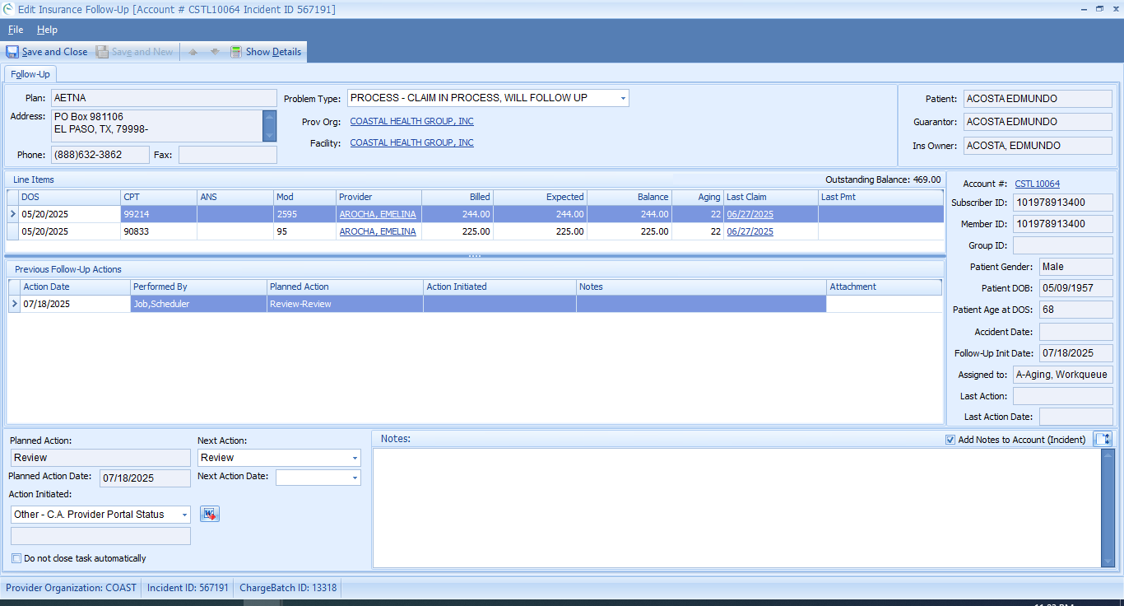
Task: Click the previous record up arrow
Action: (x=193, y=52)
